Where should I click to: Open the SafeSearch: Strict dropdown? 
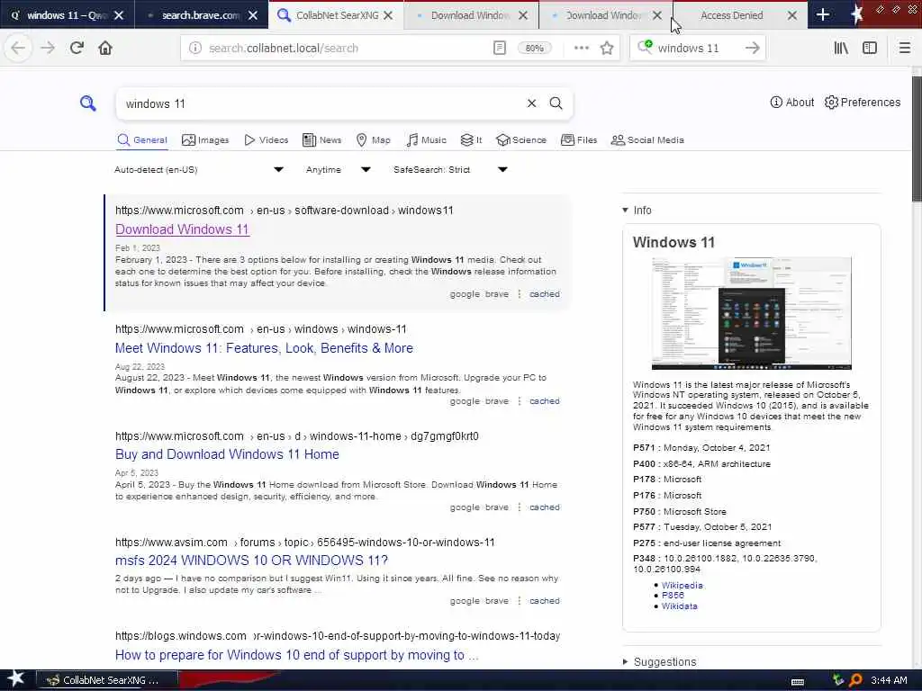[450, 170]
